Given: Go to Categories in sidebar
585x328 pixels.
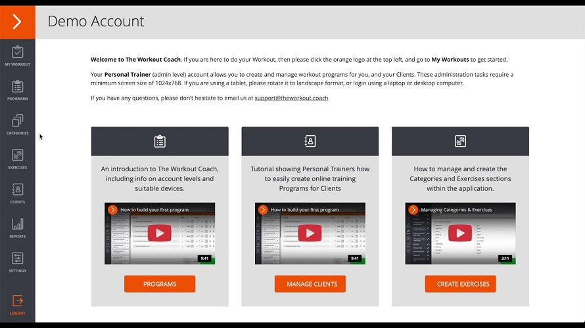Looking at the screenshot, I should (18, 125).
